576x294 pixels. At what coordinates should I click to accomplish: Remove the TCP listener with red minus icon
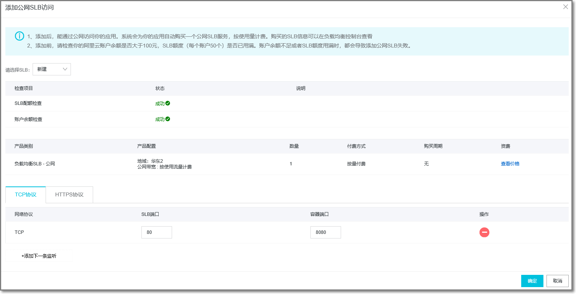(x=484, y=232)
